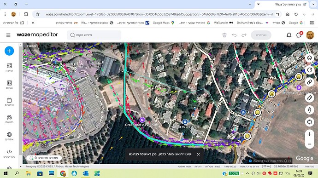Open the תנאי שימוש terms of use link

tap(184, 166)
